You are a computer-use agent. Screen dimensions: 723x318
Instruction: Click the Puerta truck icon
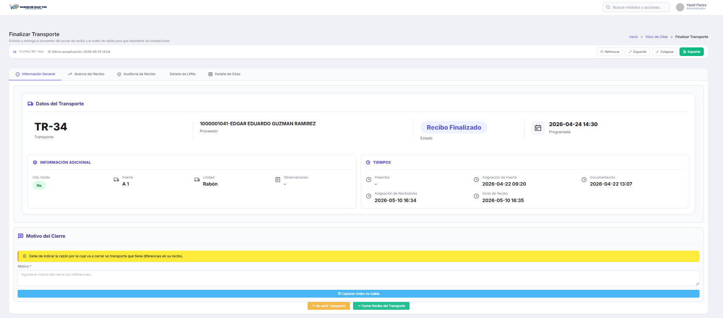[x=116, y=180]
